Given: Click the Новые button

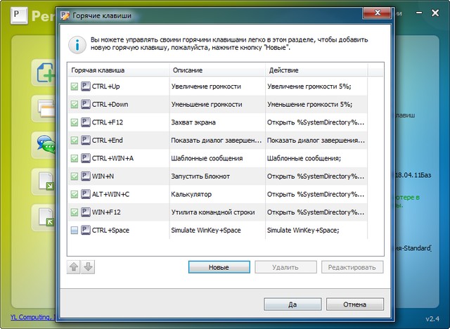Looking at the screenshot, I should coord(219,267).
